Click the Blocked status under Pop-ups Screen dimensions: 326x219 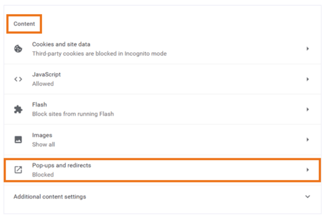[x=43, y=175]
